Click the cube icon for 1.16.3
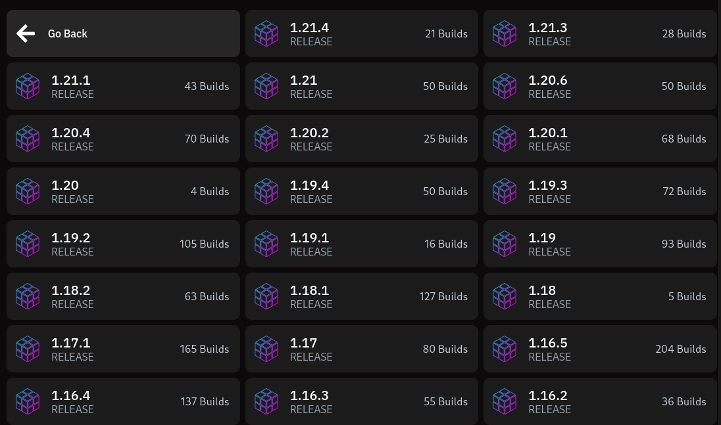The width and height of the screenshot is (721, 425). pyautogui.click(x=266, y=401)
